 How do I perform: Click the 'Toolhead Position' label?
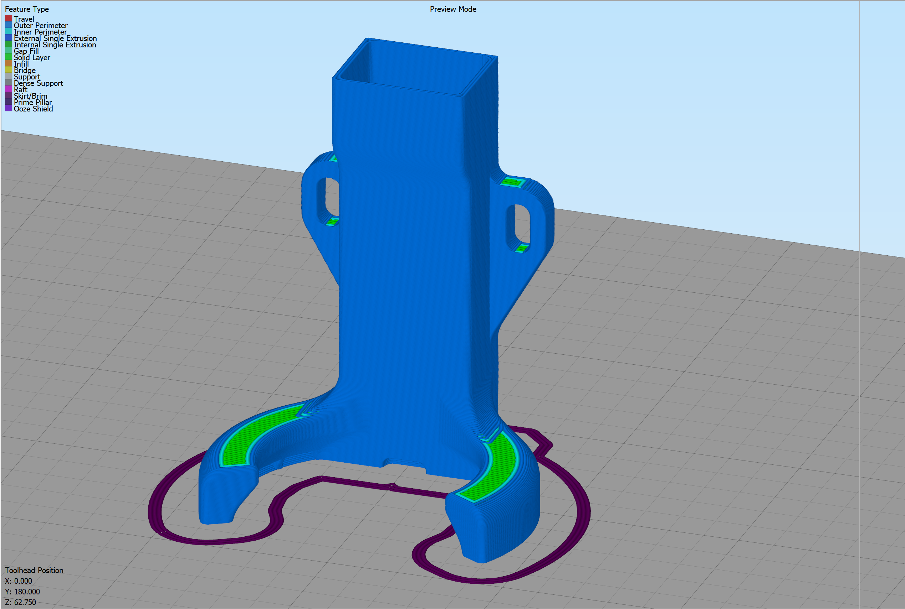click(x=34, y=570)
